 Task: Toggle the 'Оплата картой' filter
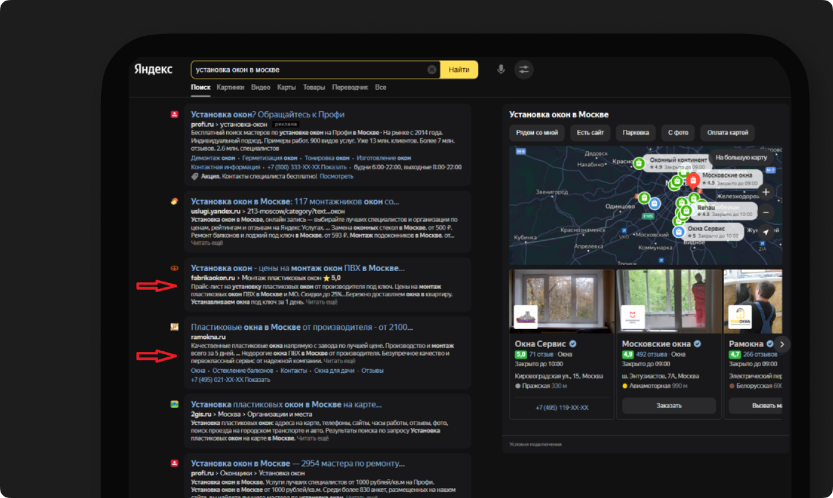pos(728,133)
